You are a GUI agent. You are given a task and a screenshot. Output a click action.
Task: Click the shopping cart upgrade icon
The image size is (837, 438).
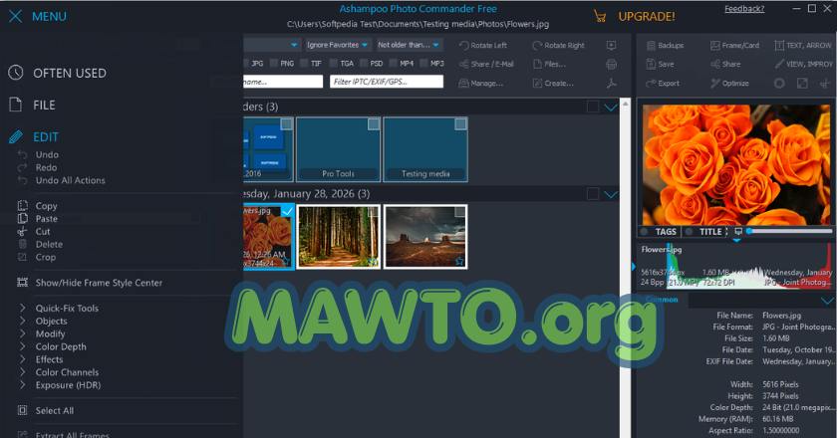coord(600,16)
